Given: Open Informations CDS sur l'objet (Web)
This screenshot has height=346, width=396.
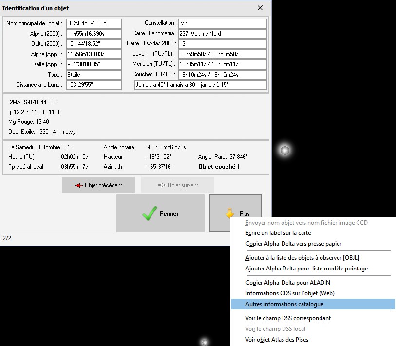Looking at the screenshot, I should pos(290,293).
